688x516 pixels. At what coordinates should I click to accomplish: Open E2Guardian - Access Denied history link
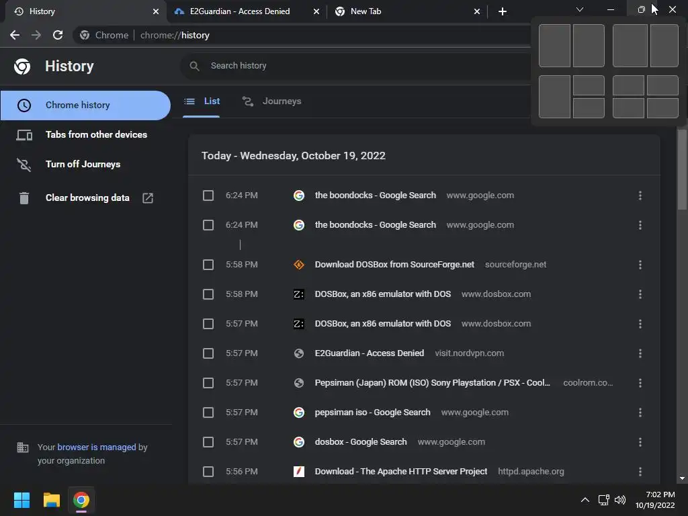click(x=370, y=353)
